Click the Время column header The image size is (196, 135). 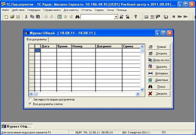tap(64, 46)
